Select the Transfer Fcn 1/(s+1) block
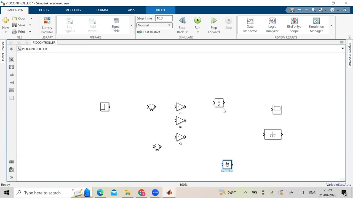This screenshot has height=198, width=353. [273, 134]
